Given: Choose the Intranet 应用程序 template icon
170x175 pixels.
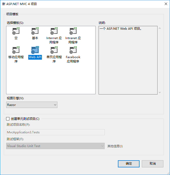Looking at the screenshot, I should pos(73,31).
